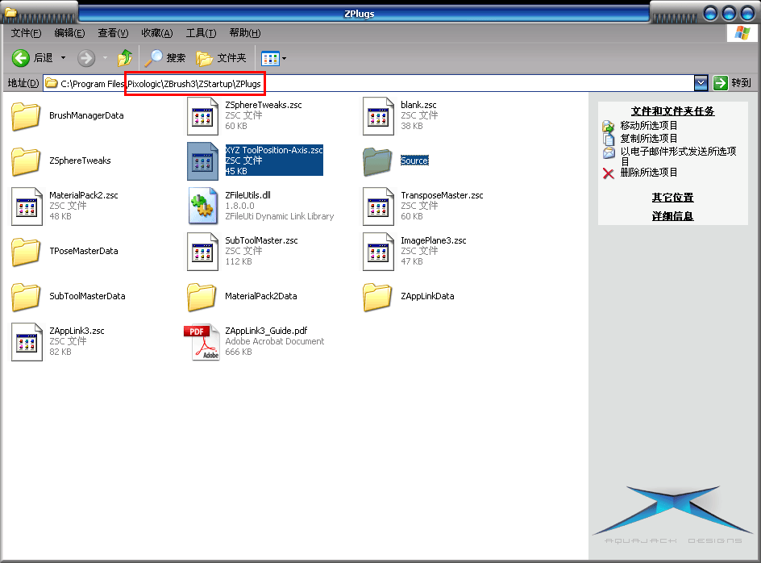Click the Windows flag logo

pos(742,33)
